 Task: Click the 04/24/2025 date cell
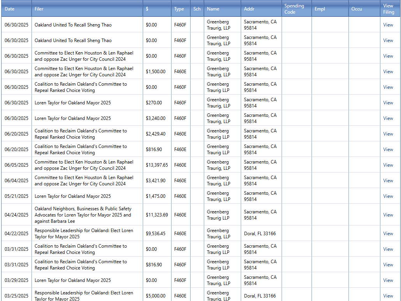coord(16,215)
